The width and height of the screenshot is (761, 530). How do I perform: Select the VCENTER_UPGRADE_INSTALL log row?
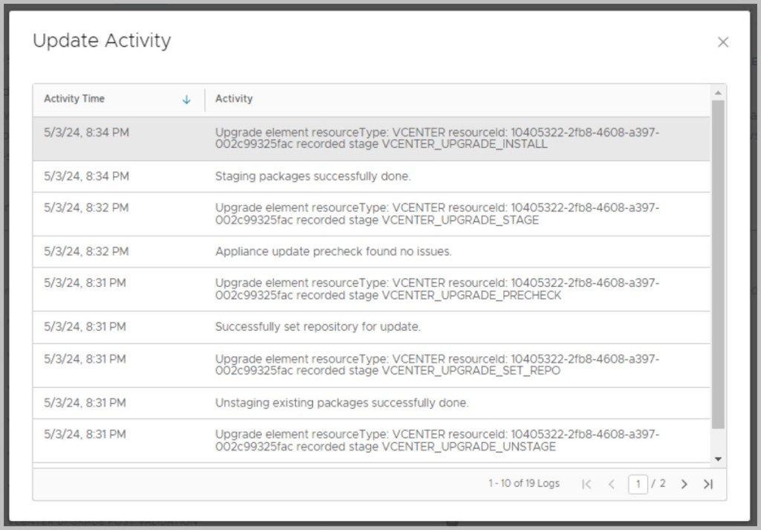pos(372,139)
